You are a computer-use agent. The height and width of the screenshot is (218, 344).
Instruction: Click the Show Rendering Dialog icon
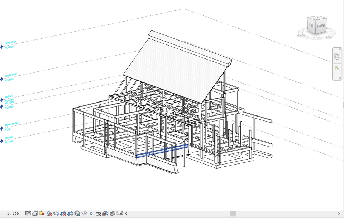click(55, 214)
